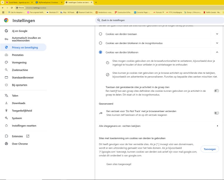Close the MyPhoneExplorer tab

pos(62,3)
